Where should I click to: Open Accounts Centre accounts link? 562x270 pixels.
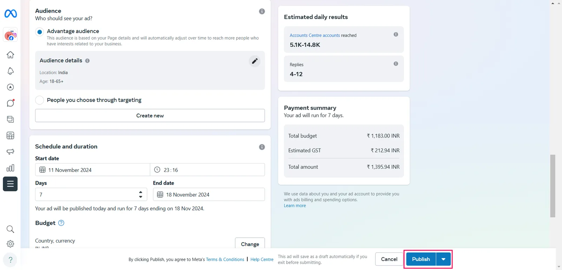315,36
